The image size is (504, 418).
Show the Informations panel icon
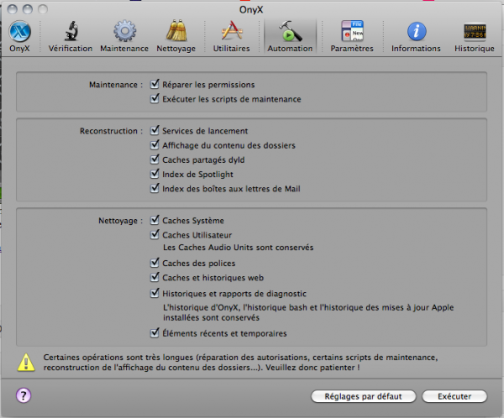point(417,32)
